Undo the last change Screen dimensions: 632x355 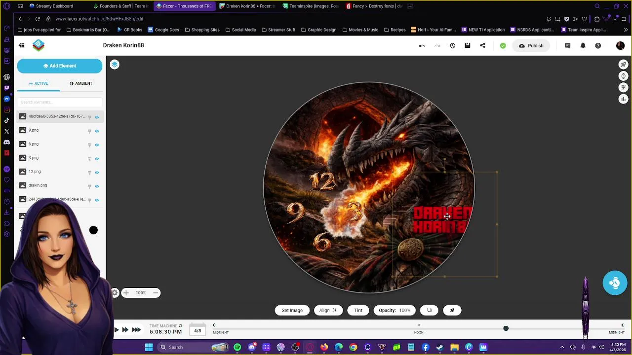pyautogui.click(x=422, y=46)
